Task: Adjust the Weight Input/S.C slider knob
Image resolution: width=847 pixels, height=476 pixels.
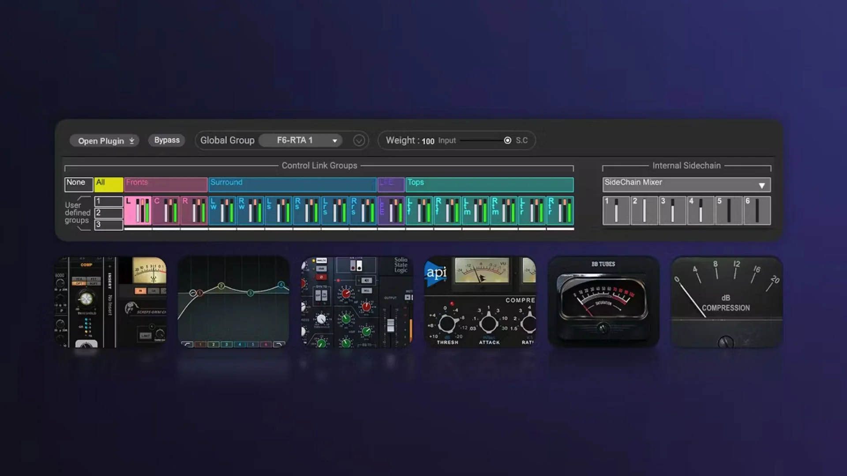Action: (x=508, y=140)
